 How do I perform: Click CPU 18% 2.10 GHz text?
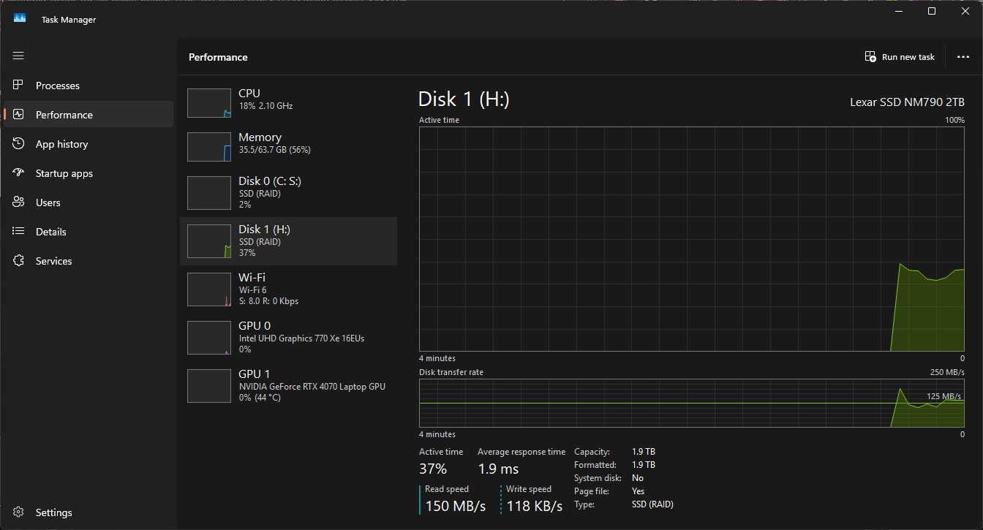click(x=265, y=106)
